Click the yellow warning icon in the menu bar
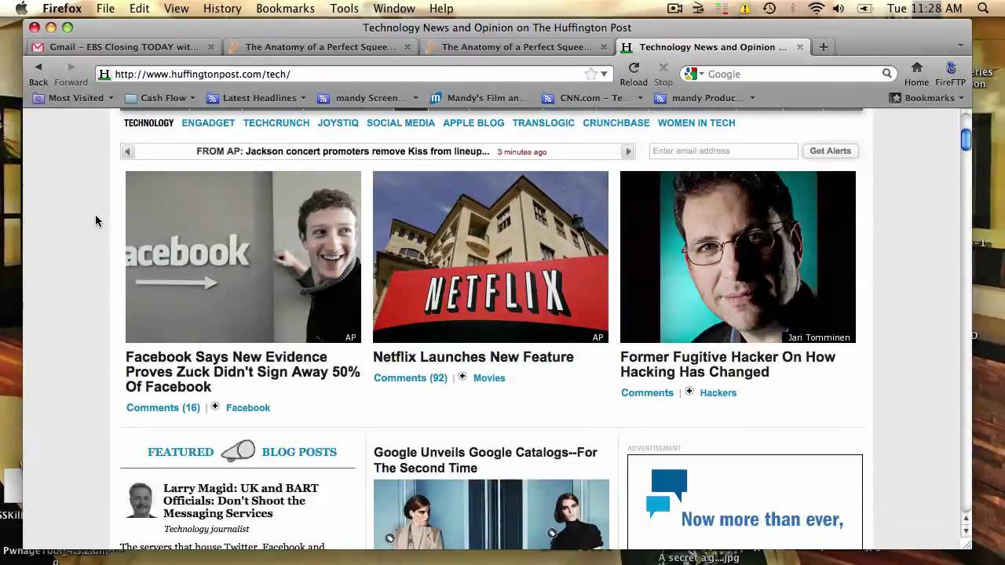 tap(745, 9)
